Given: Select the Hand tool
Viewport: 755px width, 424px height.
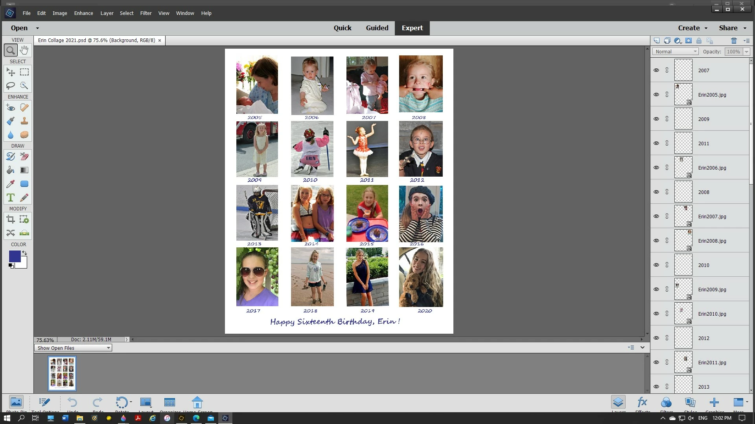Looking at the screenshot, I should pos(24,50).
